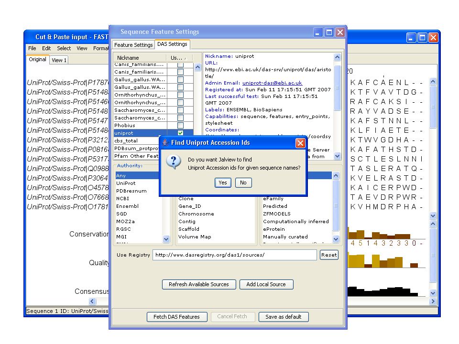
Task: Switch to View 1 tab in alignment window
Action: [x=59, y=60]
